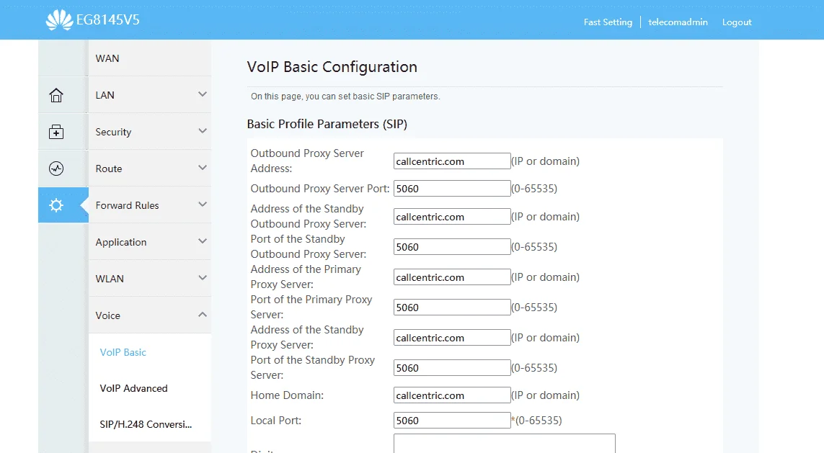Open the system status monitor icon
This screenshot has width=824, height=453.
coord(56,169)
